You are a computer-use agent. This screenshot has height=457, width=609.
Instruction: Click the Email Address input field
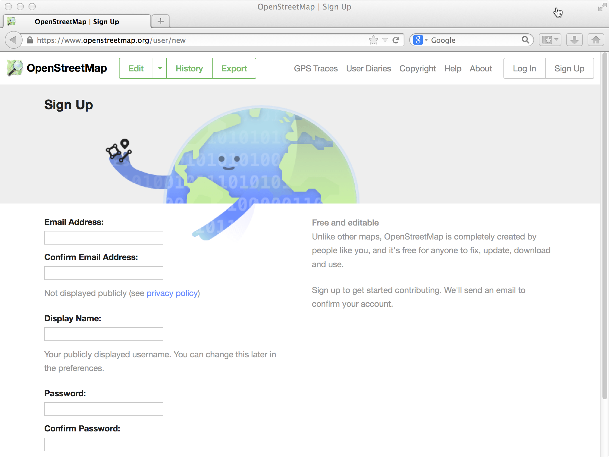coord(103,238)
